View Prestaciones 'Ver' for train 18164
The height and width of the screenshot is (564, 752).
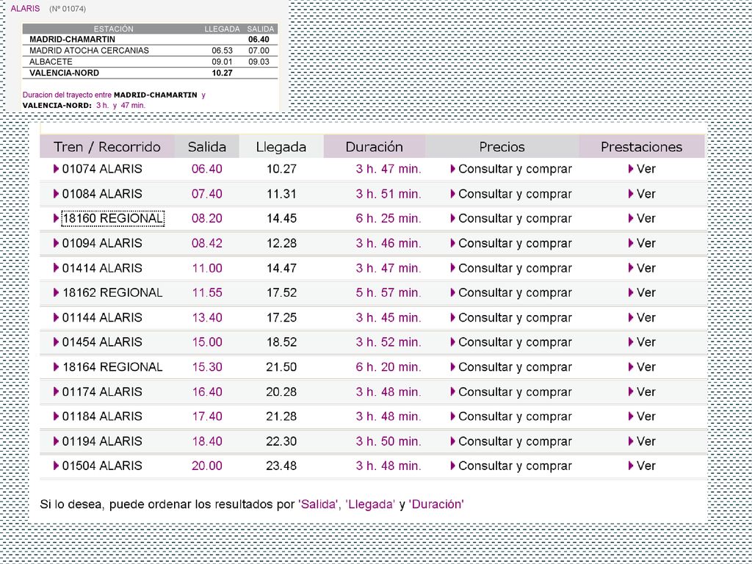pyautogui.click(x=646, y=367)
